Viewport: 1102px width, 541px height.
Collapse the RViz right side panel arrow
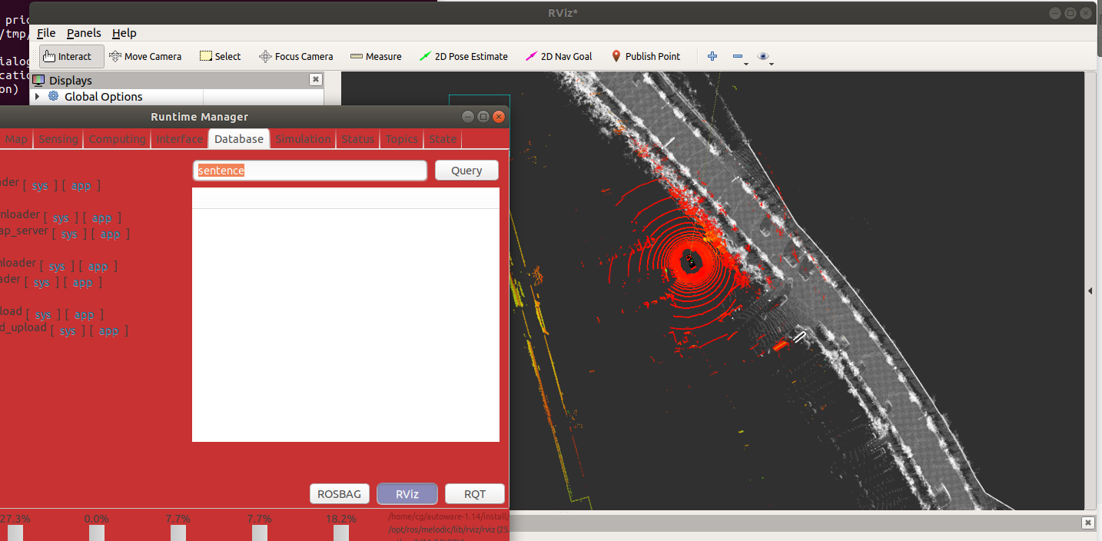pos(1091,291)
